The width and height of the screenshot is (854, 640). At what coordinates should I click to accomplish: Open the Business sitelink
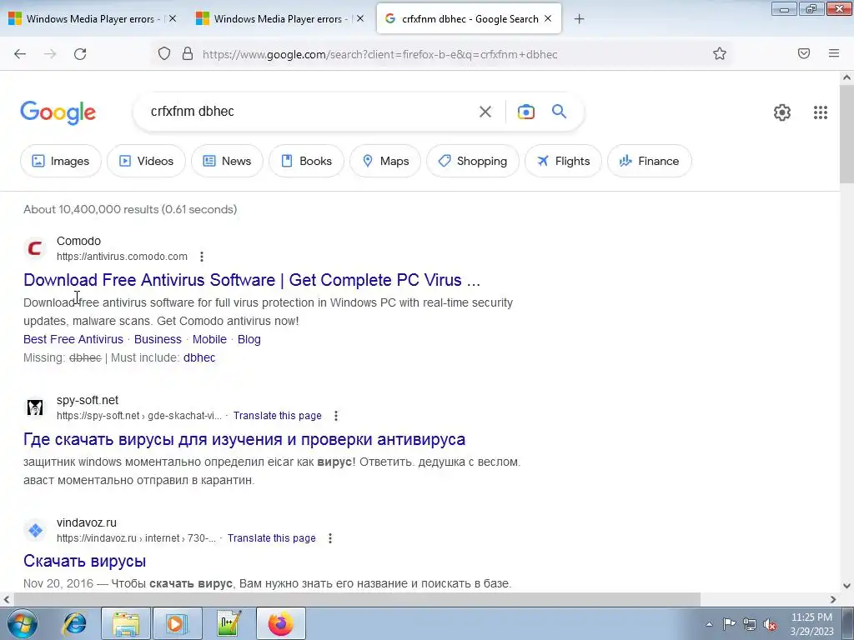pyautogui.click(x=158, y=339)
